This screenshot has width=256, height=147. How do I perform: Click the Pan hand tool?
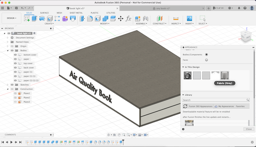click(119, 135)
